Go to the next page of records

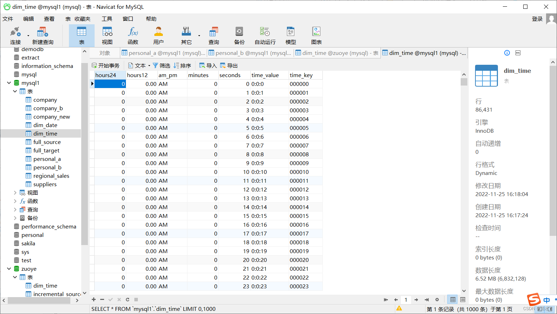[x=416, y=300]
